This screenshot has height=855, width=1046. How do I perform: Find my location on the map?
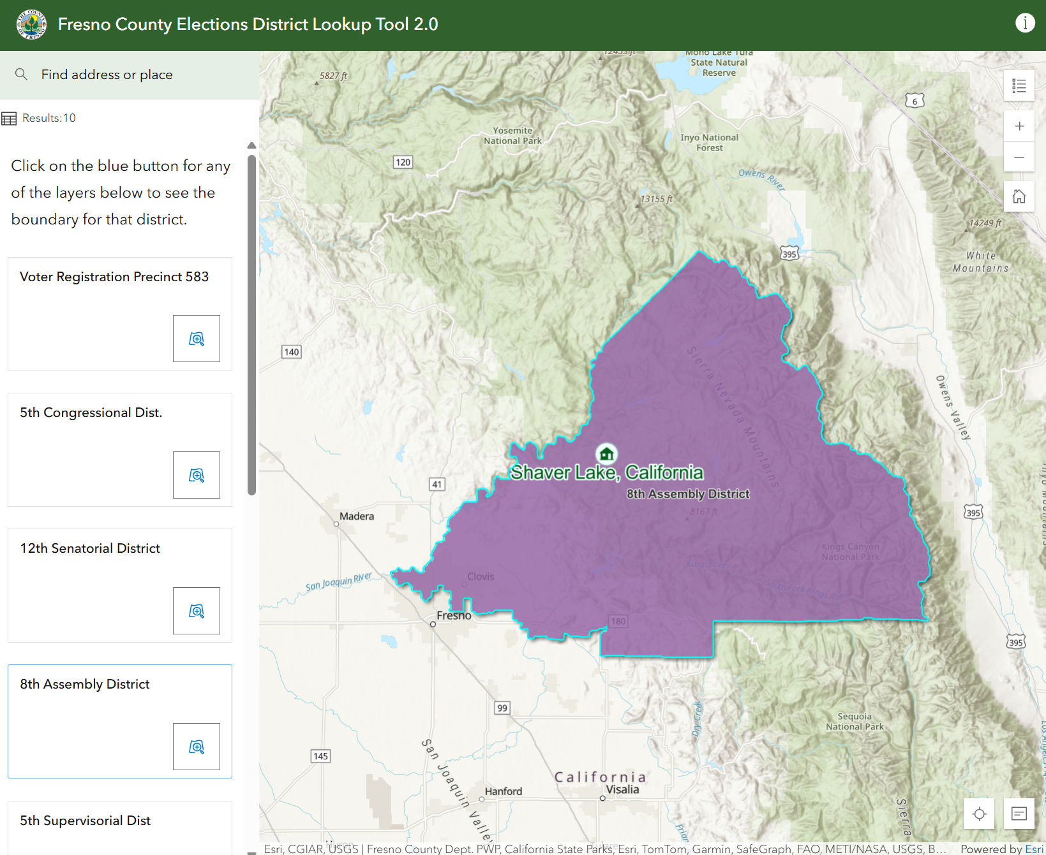click(980, 814)
